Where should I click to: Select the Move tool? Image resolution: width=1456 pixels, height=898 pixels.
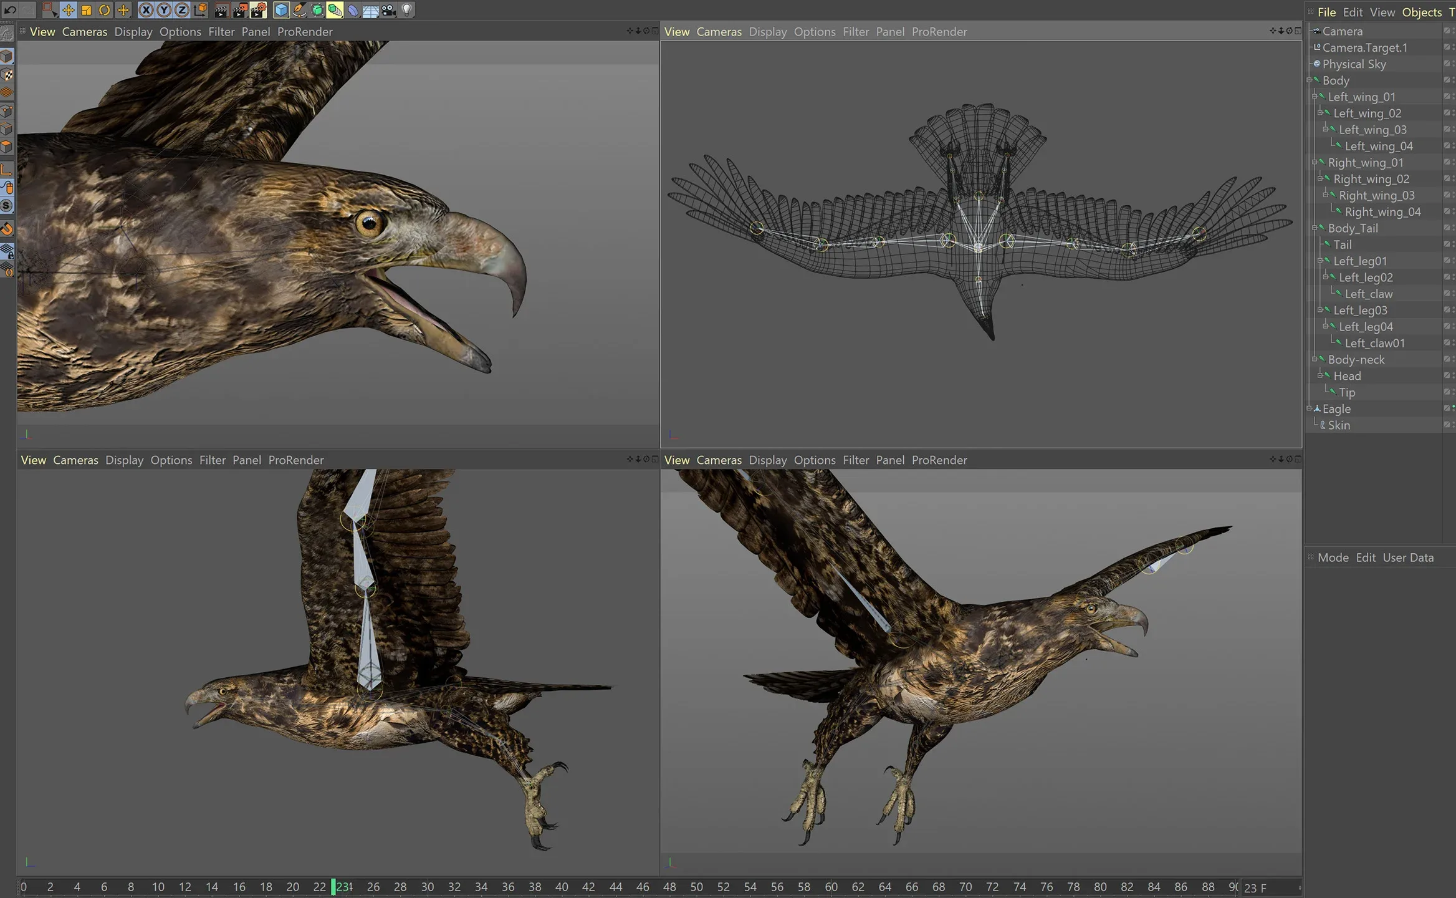(69, 10)
